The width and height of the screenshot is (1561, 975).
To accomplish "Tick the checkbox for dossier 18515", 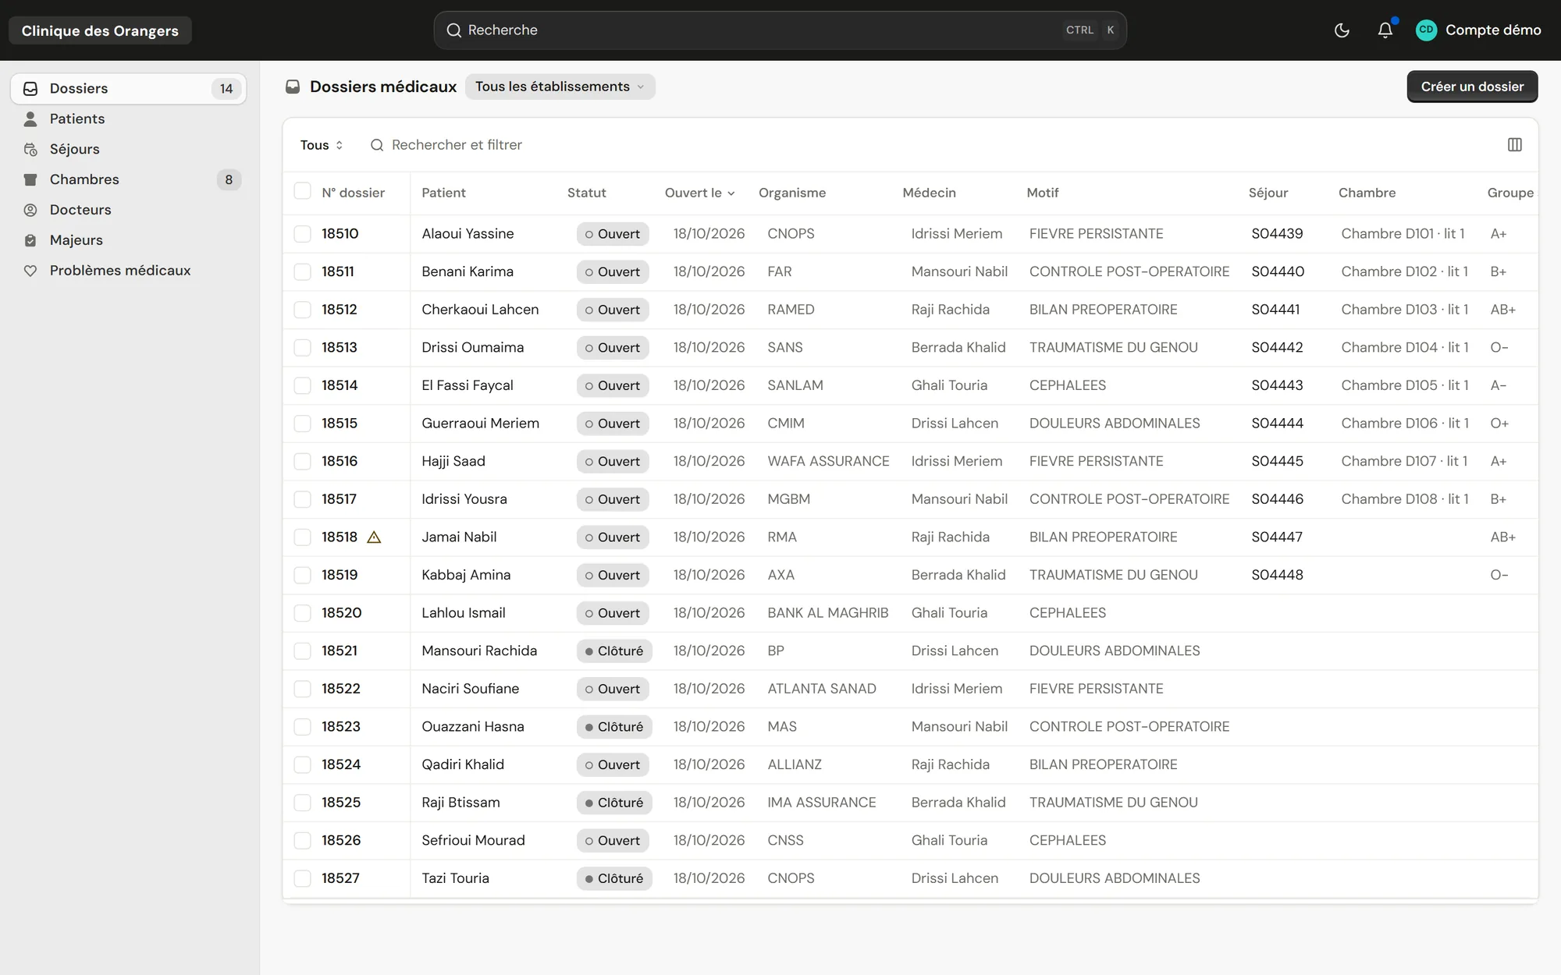I will (x=302, y=424).
